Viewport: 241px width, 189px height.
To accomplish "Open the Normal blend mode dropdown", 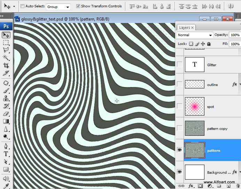I will 195,35.
